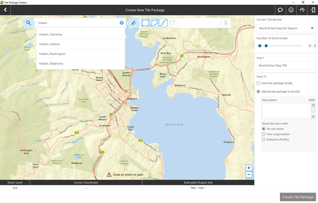The width and height of the screenshot is (318, 203).
Task: Clear the search text with X icon
Action: [x=121, y=23]
